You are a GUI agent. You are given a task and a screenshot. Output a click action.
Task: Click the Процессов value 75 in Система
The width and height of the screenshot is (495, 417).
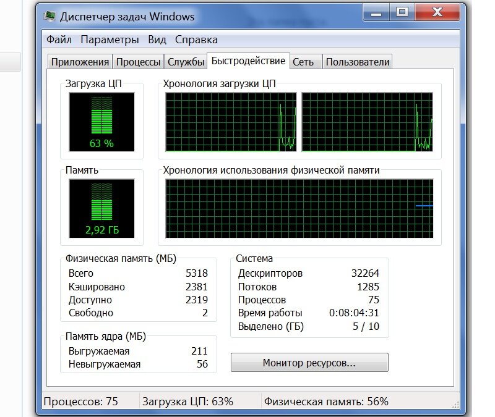pyautogui.click(x=374, y=300)
